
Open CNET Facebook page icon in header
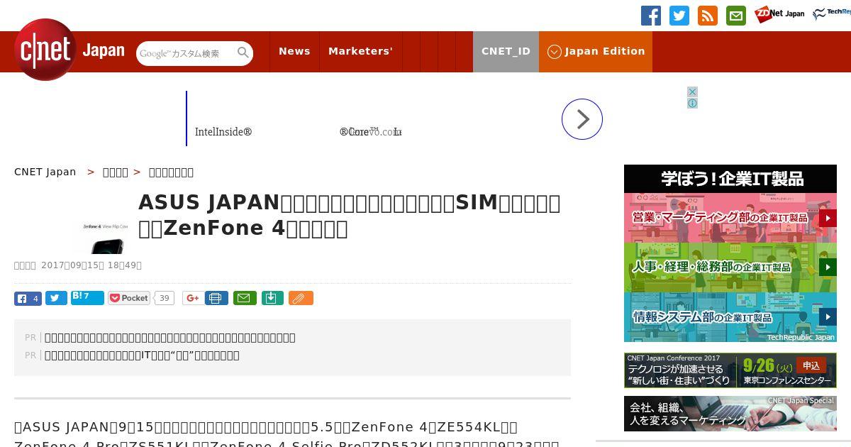click(651, 16)
